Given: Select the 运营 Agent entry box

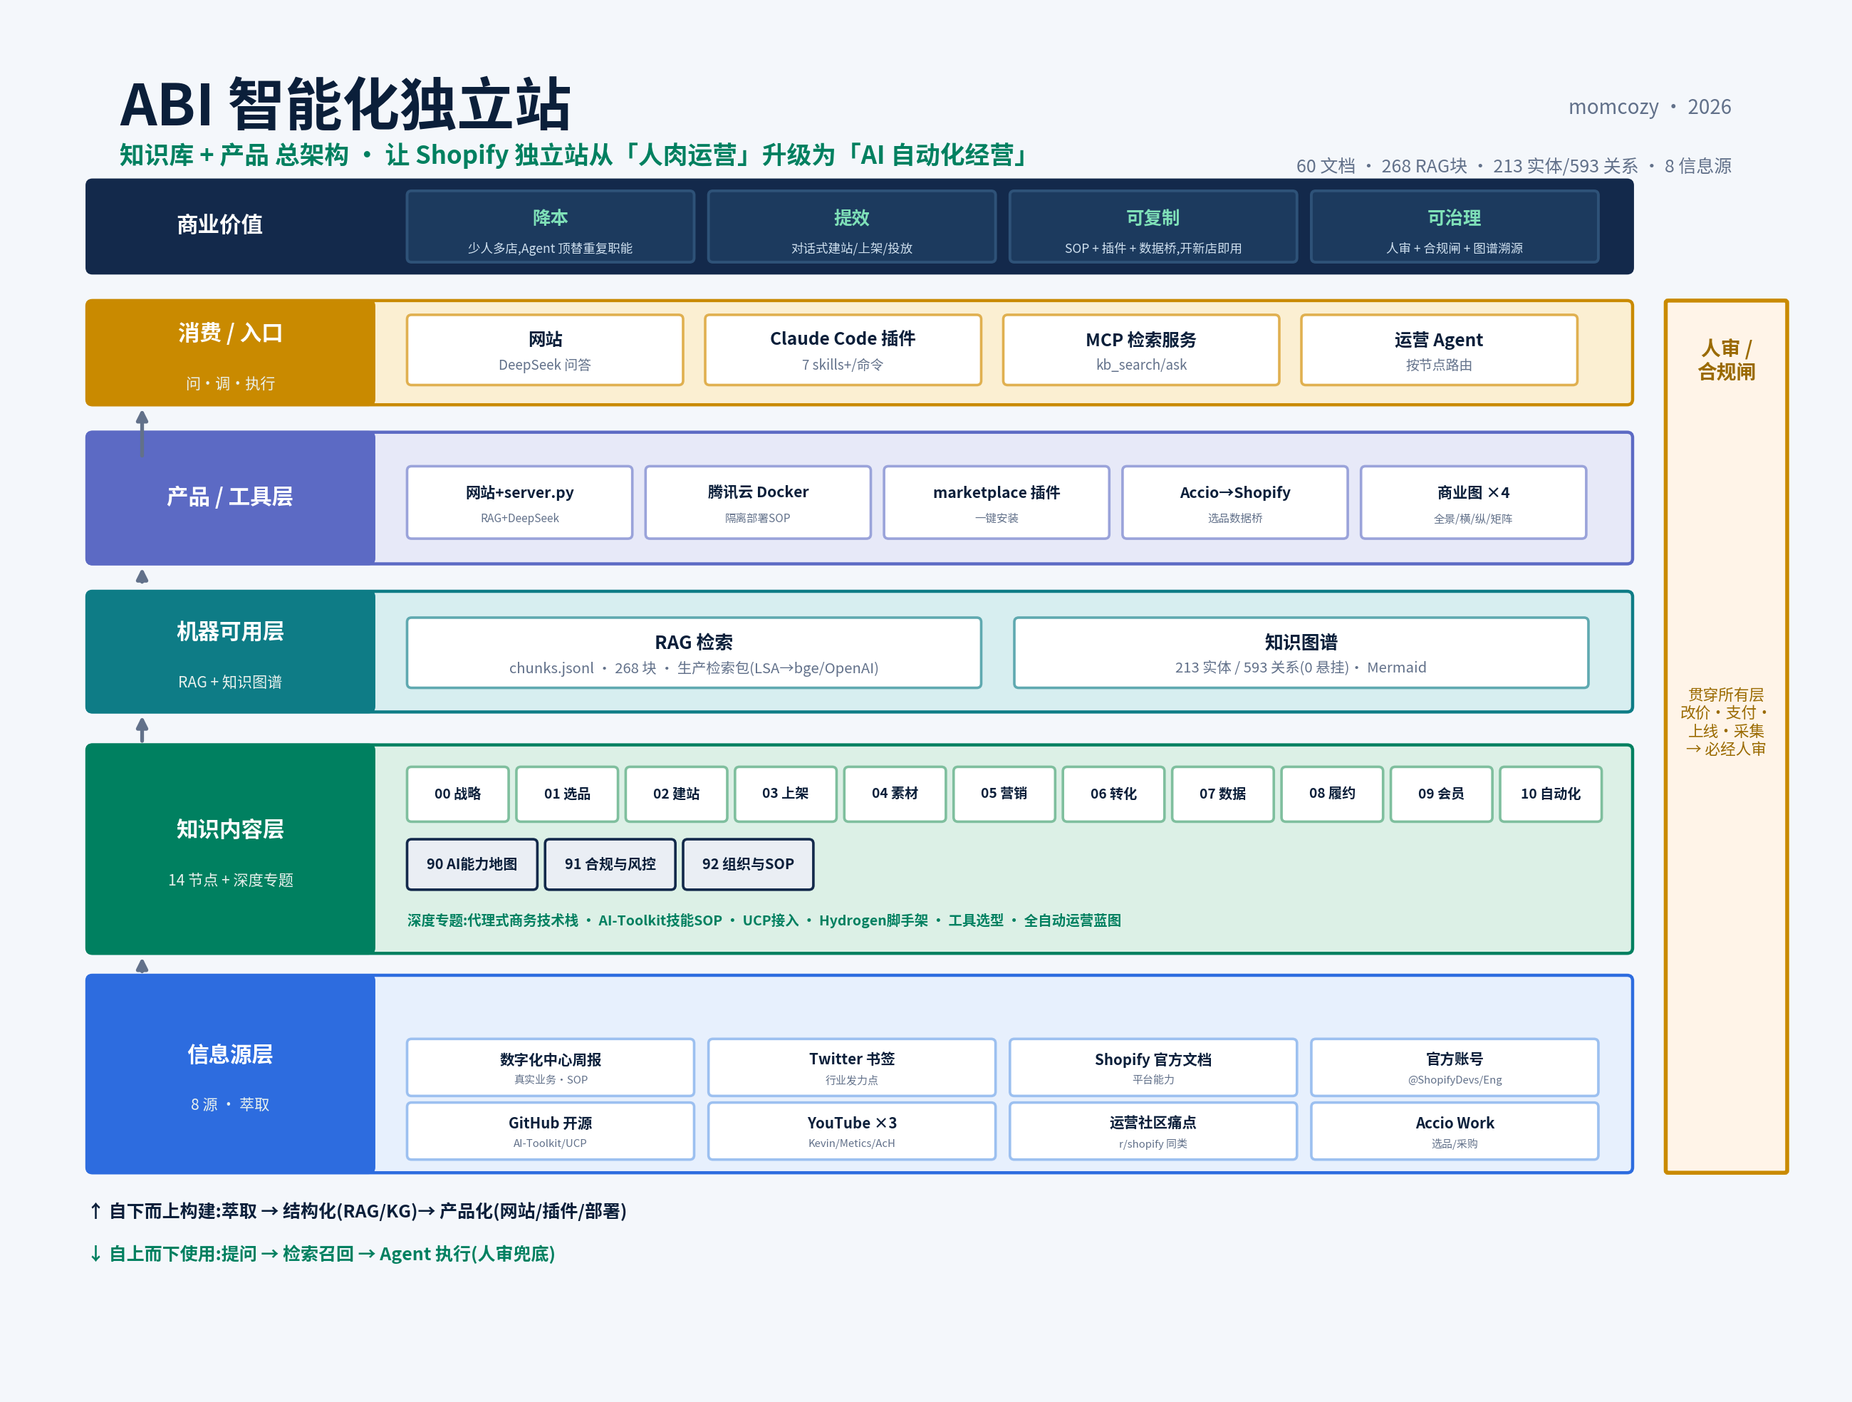Looking at the screenshot, I should [x=1438, y=350].
